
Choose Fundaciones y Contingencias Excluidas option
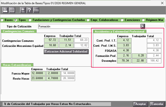pyautogui.click(x=30, y=20)
